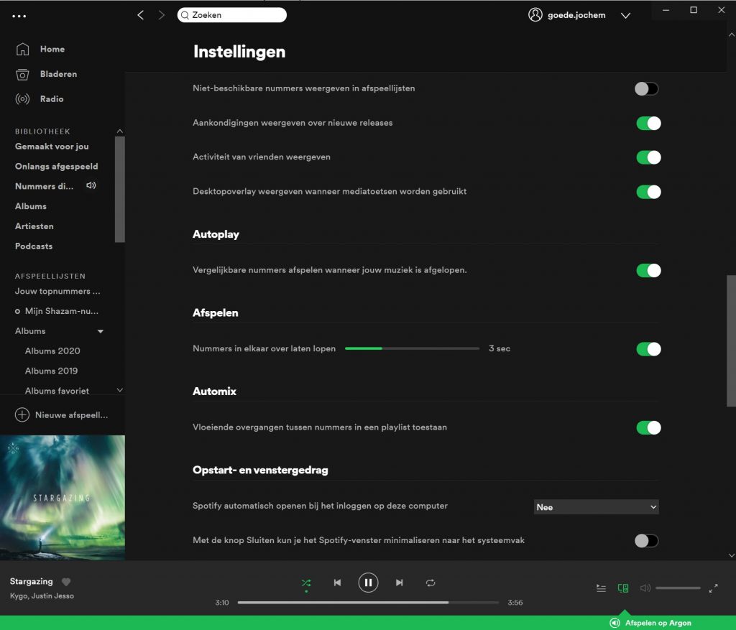Turn off Activiteit van vrienden weergeven

click(x=649, y=157)
